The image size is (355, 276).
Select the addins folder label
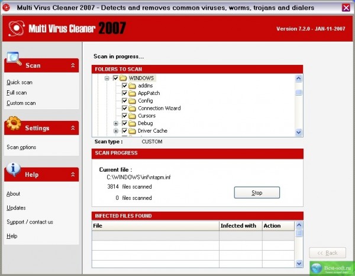(x=146, y=86)
